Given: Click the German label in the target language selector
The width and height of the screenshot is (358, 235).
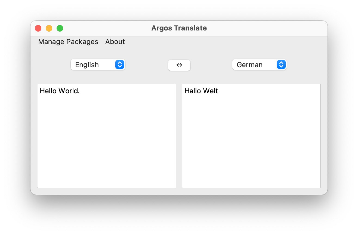Looking at the screenshot, I should click(x=249, y=64).
